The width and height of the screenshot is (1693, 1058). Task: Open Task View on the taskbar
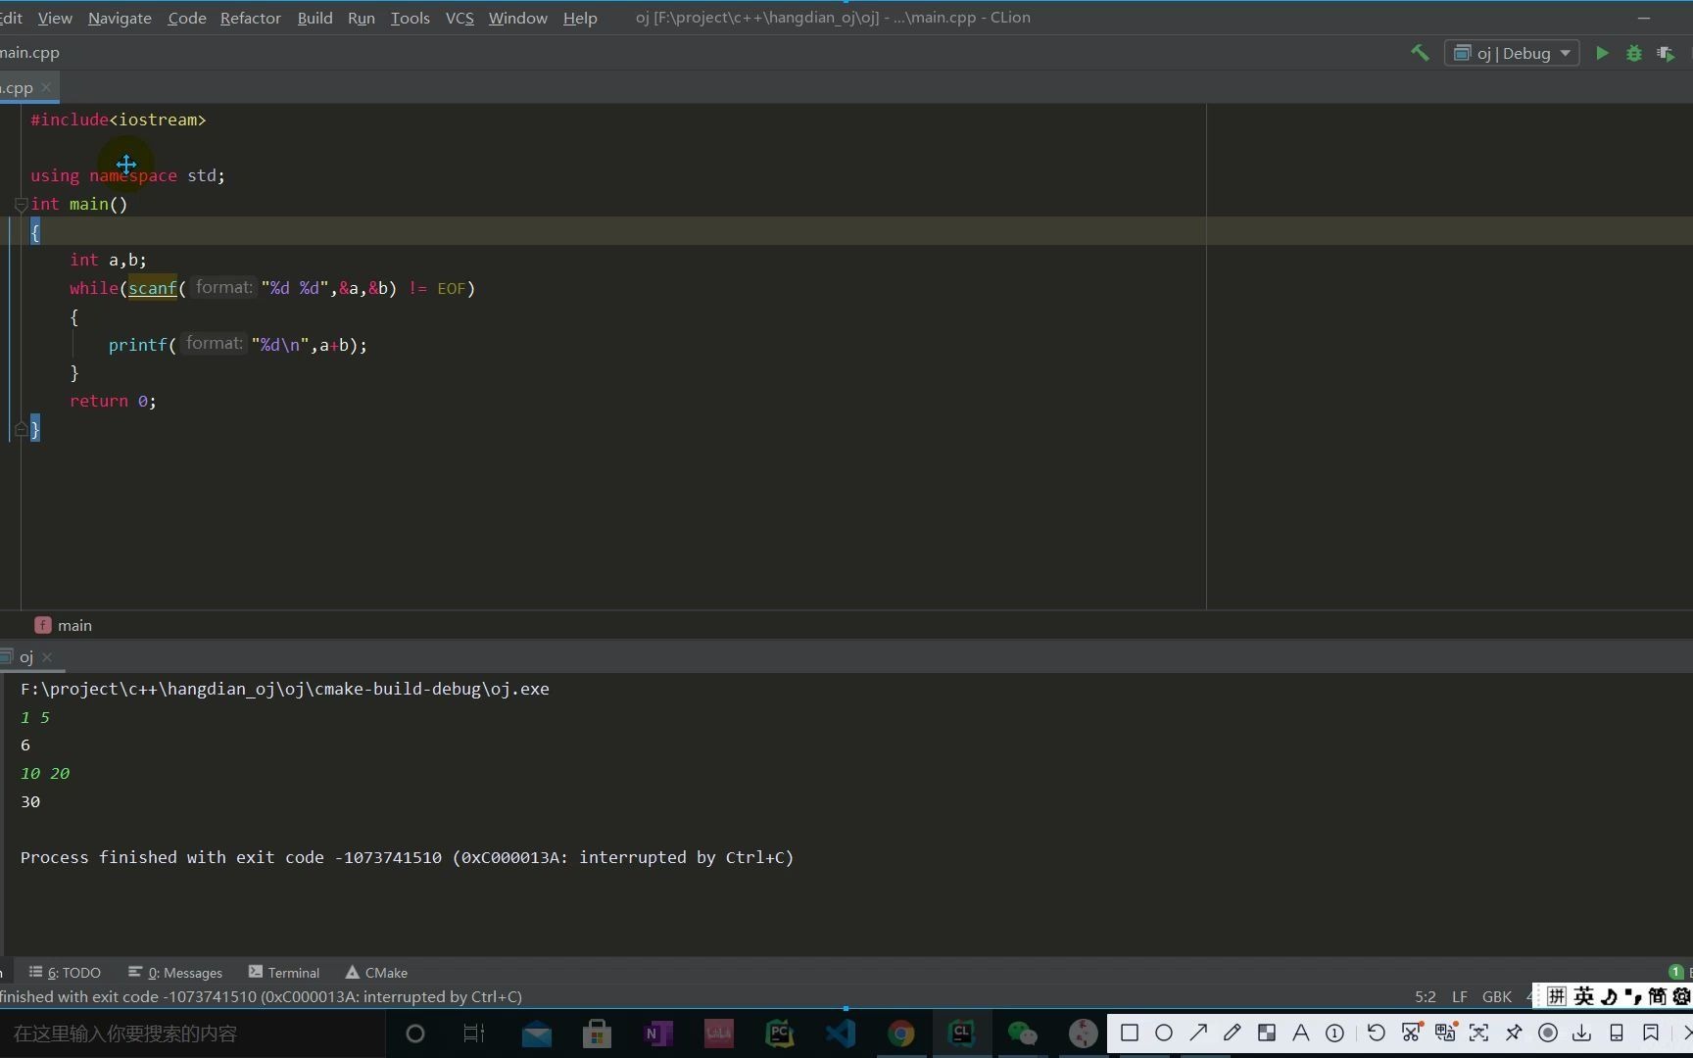(474, 1034)
